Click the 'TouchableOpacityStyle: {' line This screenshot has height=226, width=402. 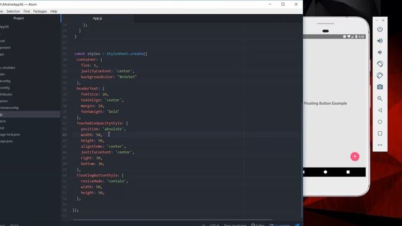(x=102, y=123)
